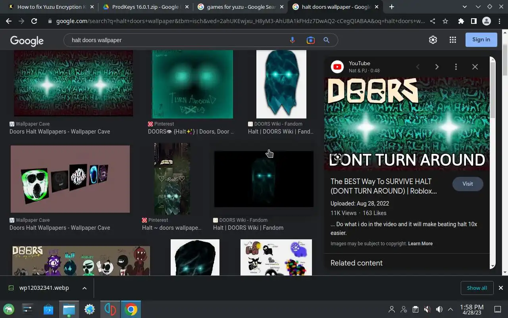Select the Pinterest TURN AROUND thumbnail
This screenshot has height=318, width=508.
tap(192, 84)
